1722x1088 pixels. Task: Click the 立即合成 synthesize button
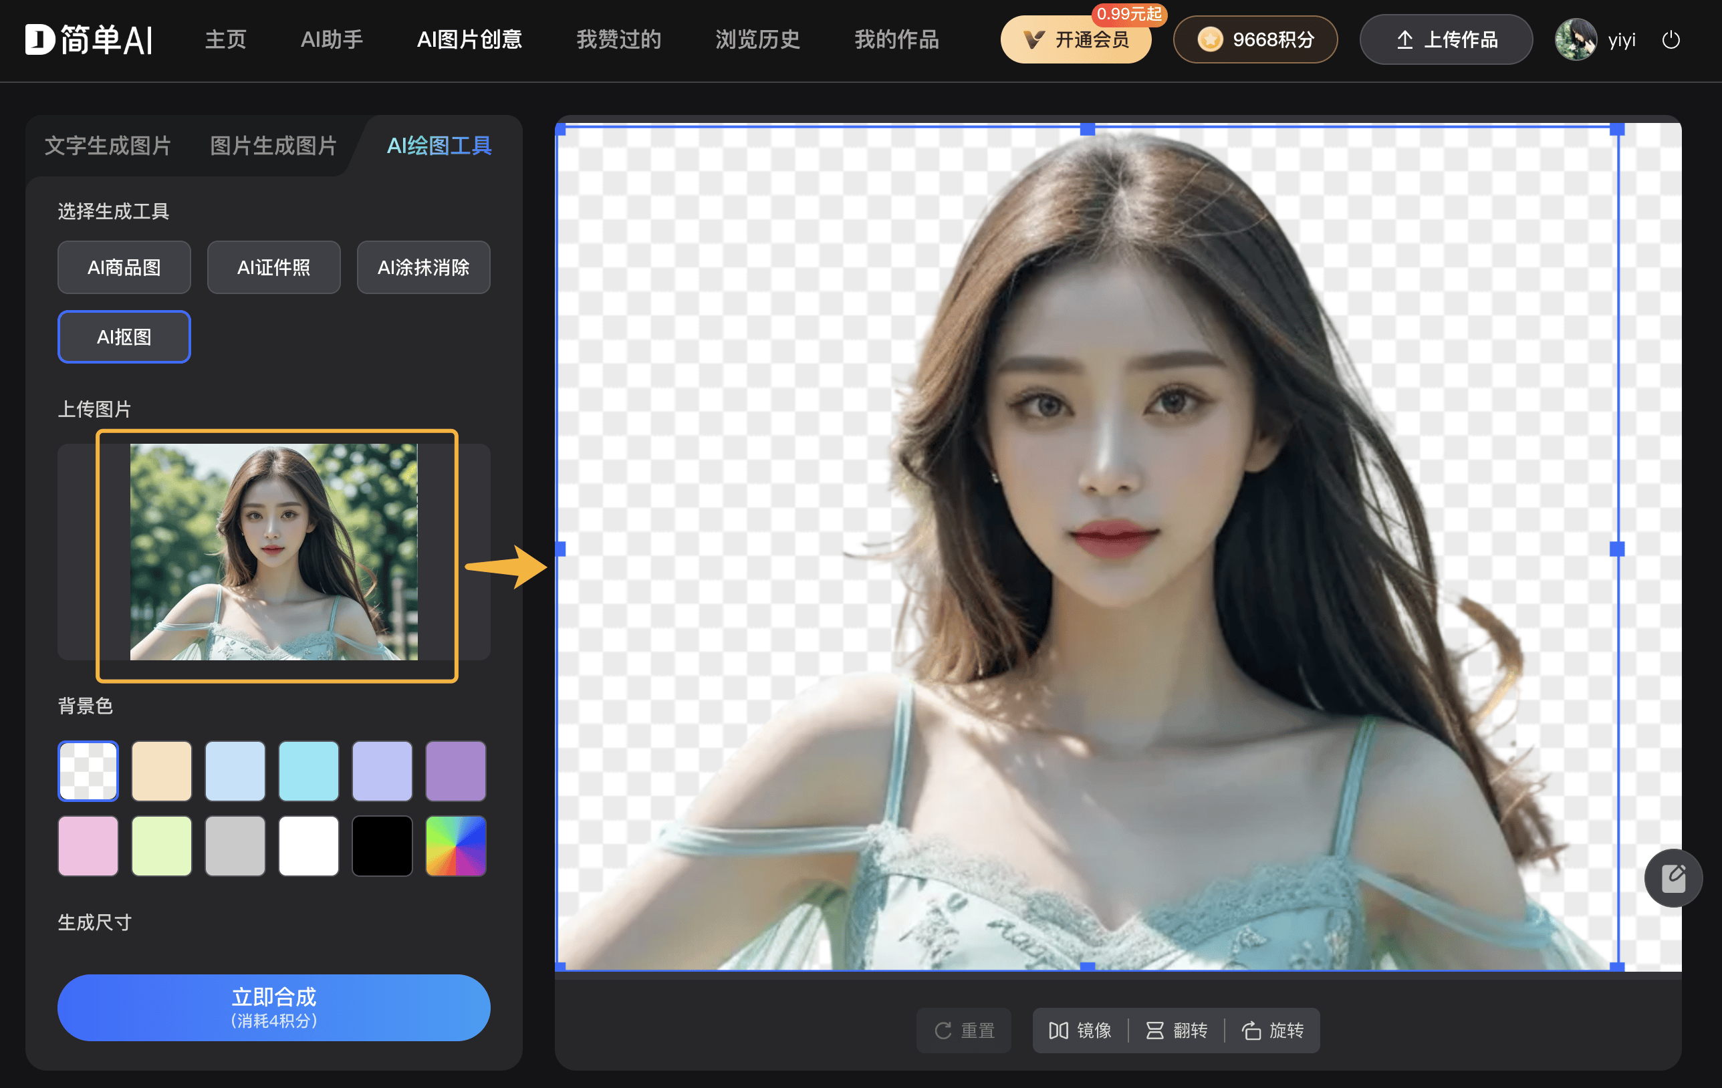pyautogui.click(x=274, y=1008)
